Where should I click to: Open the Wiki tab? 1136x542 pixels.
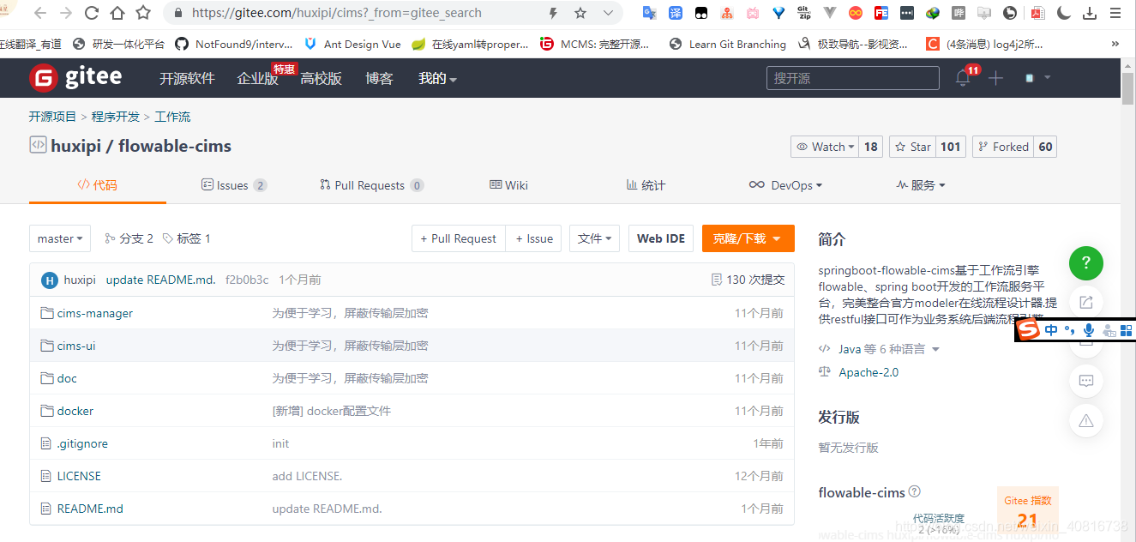508,184
